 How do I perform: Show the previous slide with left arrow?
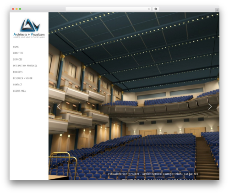59,106
